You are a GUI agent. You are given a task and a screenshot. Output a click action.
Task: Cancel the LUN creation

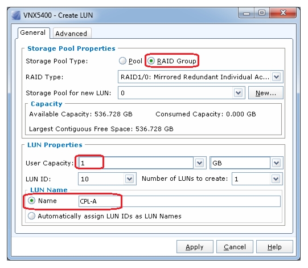(x=235, y=247)
